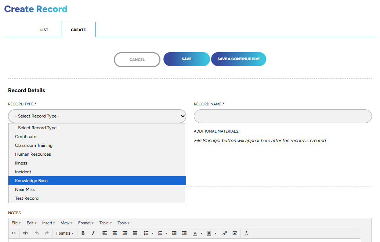
Task: Choose Classroom Training record type
Action: (97, 145)
